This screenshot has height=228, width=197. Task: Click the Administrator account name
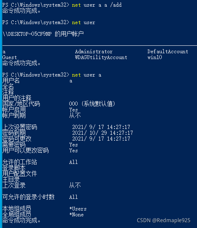(x=94, y=52)
